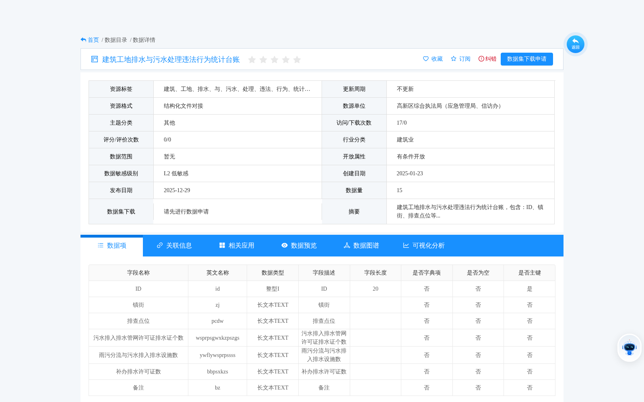Open the 数据预览 tab

299,246
